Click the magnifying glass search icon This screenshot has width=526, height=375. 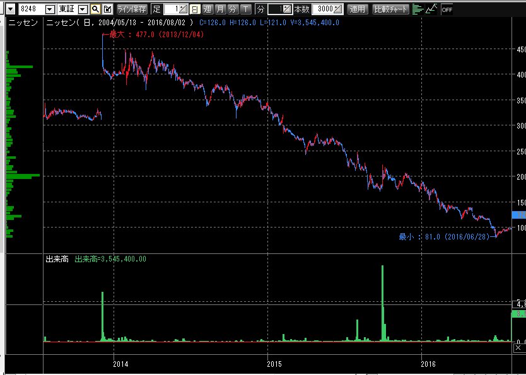point(95,9)
